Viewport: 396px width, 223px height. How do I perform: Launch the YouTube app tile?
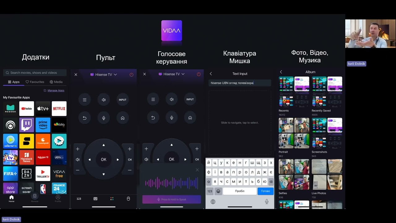[27, 108]
